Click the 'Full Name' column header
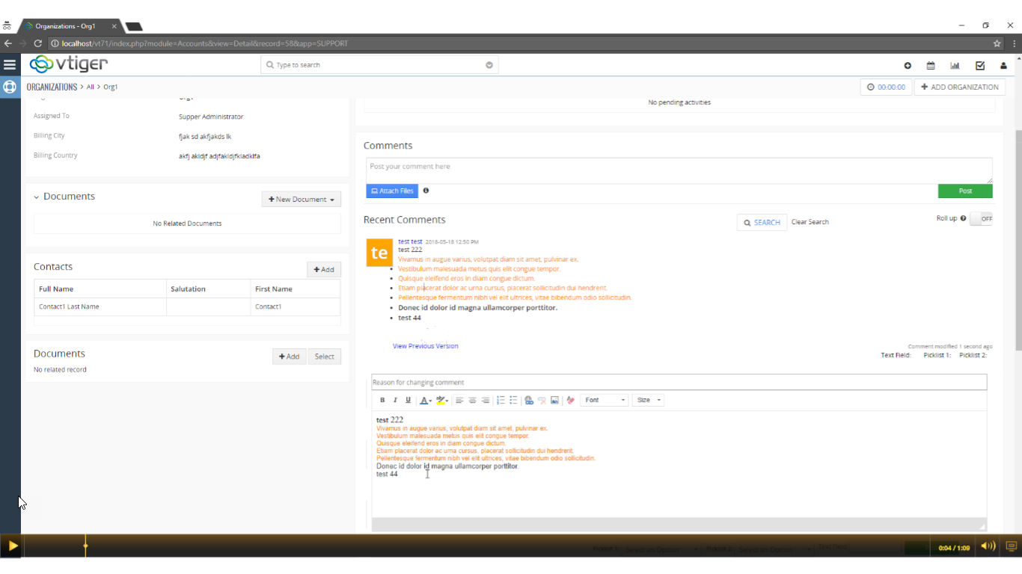The width and height of the screenshot is (1022, 574). [100, 289]
